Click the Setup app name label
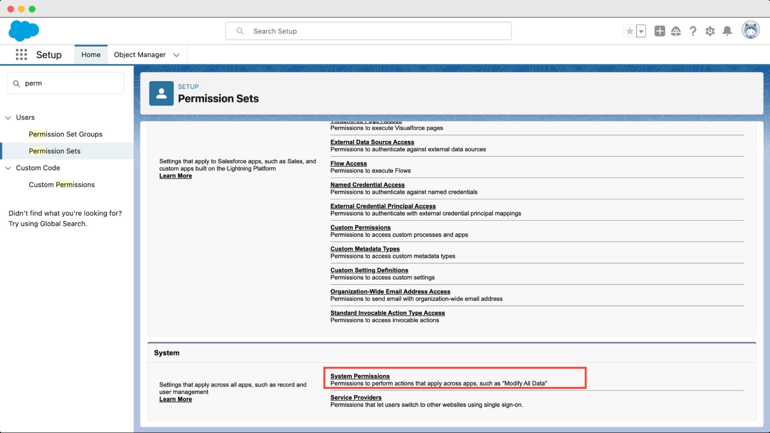The width and height of the screenshot is (770, 433). pyautogui.click(x=49, y=55)
